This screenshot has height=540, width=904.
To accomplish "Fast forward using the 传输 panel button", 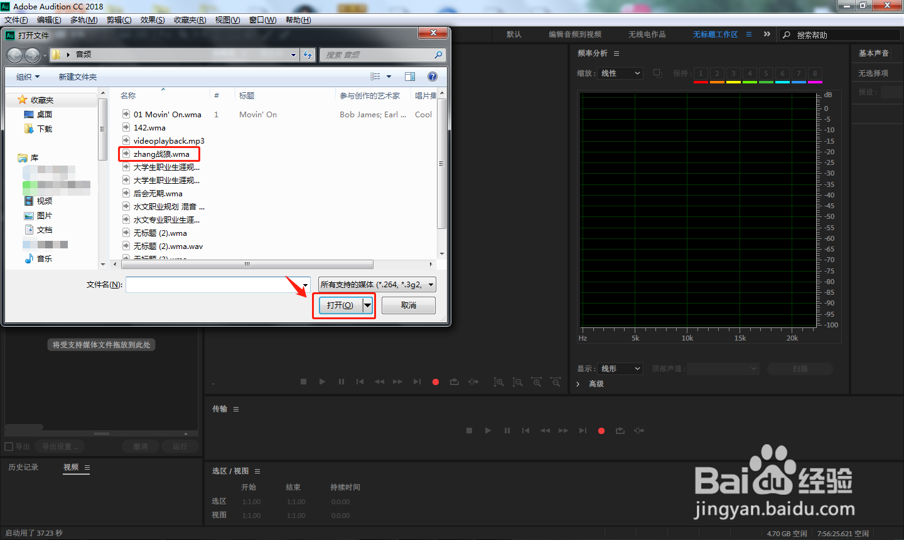I will [x=563, y=431].
